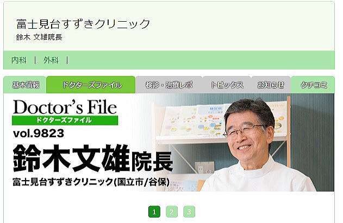Open the トピックス tab

coord(227,85)
